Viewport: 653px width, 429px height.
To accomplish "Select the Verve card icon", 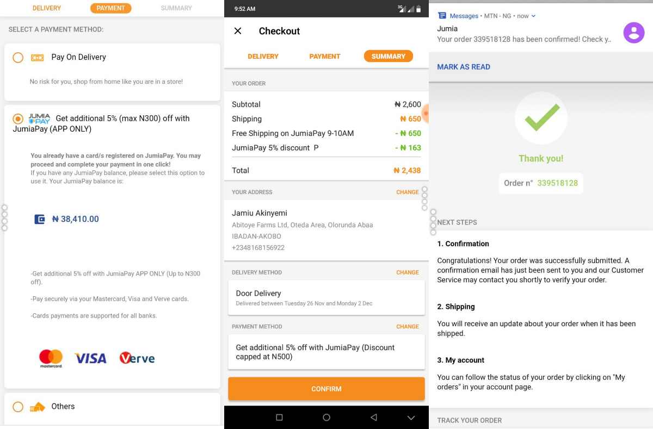I will pos(137,357).
